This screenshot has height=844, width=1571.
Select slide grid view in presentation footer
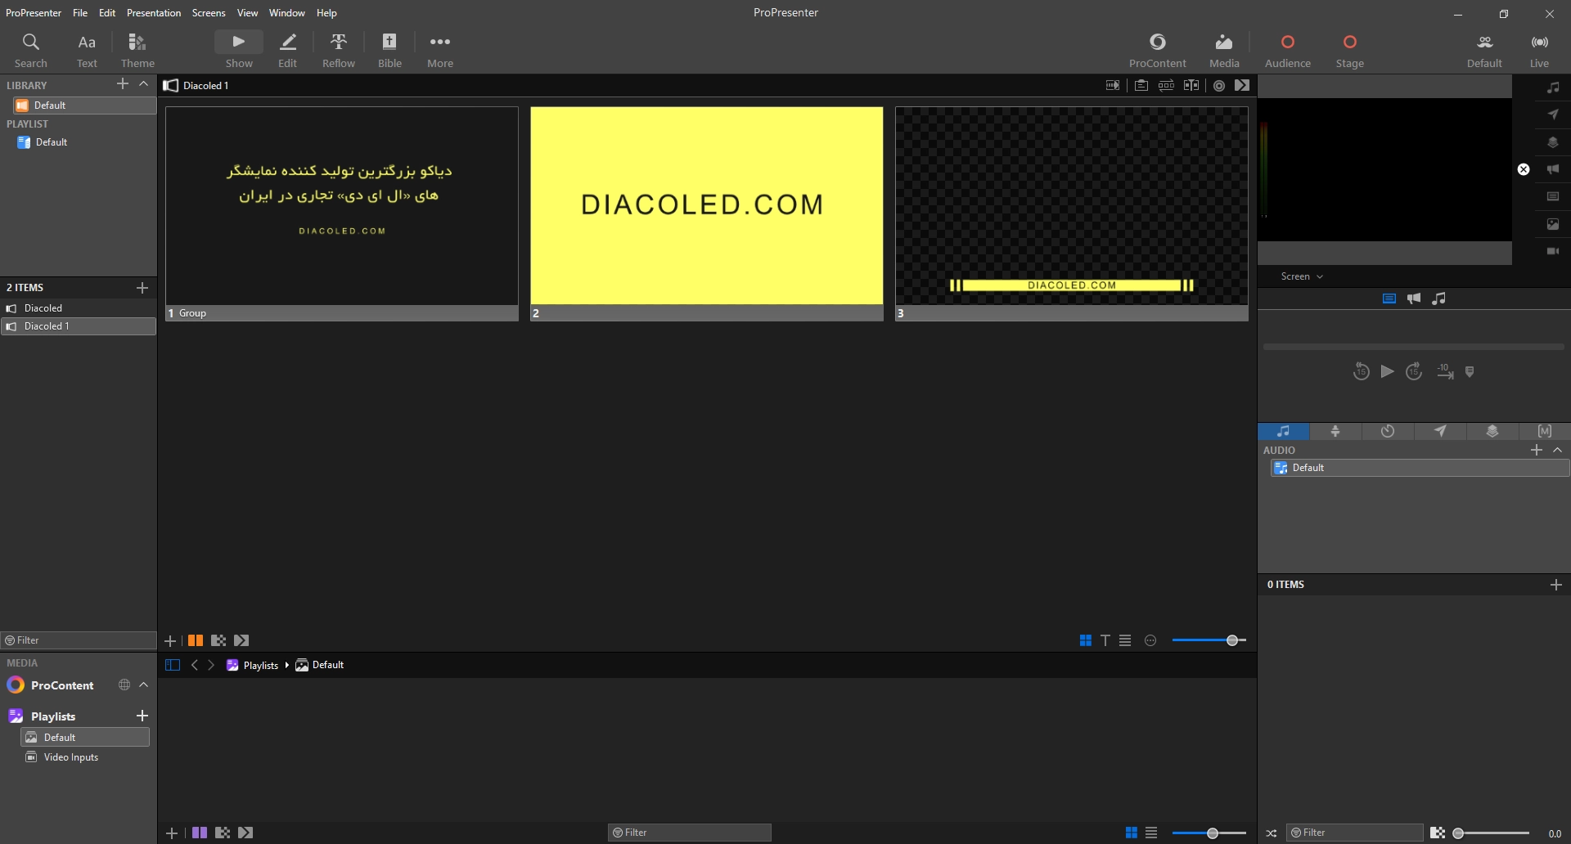(x=1085, y=640)
